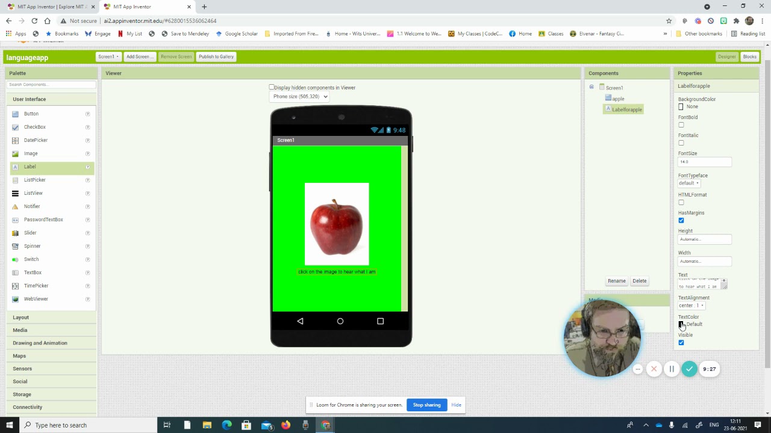This screenshot has width=771, height=433.
Task: Choose the TextBox palette component
Action: tap(33, 272)
